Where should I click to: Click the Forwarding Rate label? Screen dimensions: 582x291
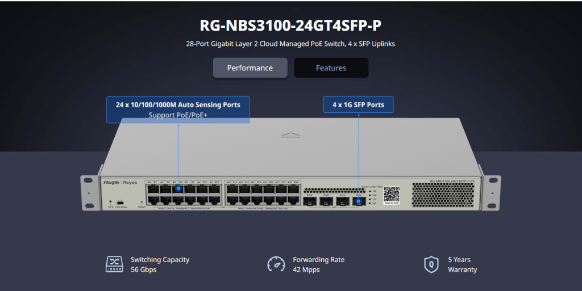coord(318,260)
